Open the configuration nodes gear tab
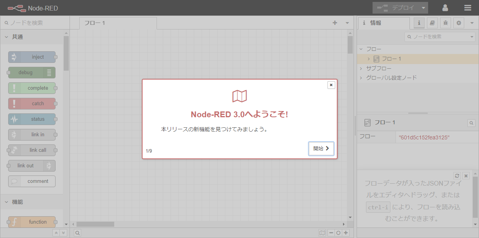Image resolution: width=479 pixels, height=238 pixels. tap(459, 23)
